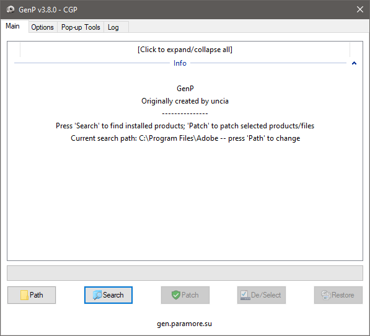Click to expand/collapse all header

point(185,50)
